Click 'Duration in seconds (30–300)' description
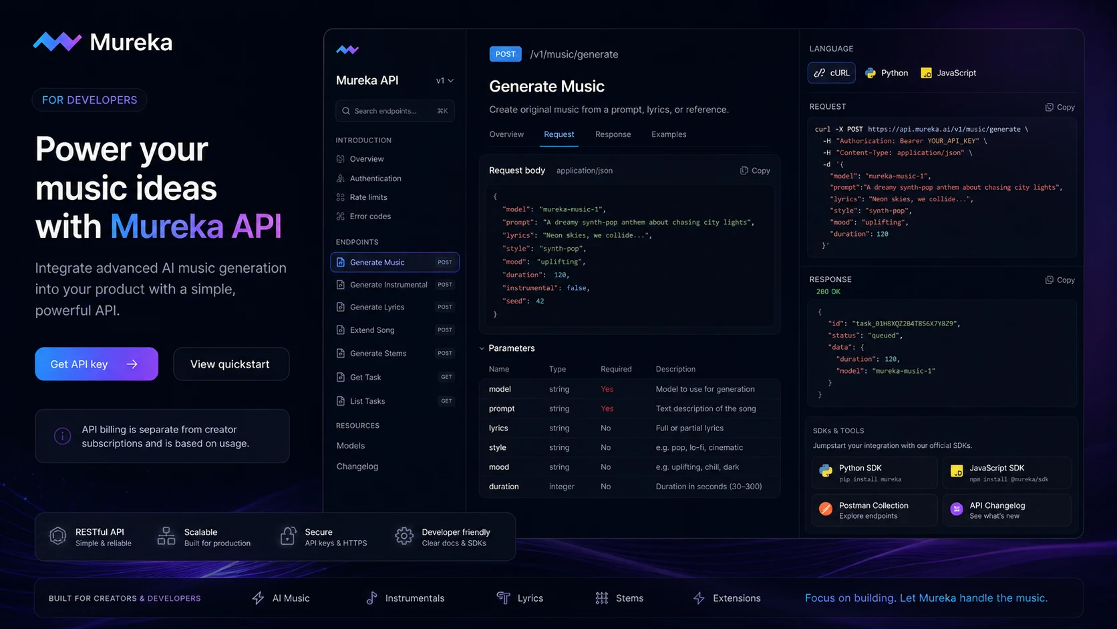The width and height of the screenshot is (1117, 629). (709, 487)
